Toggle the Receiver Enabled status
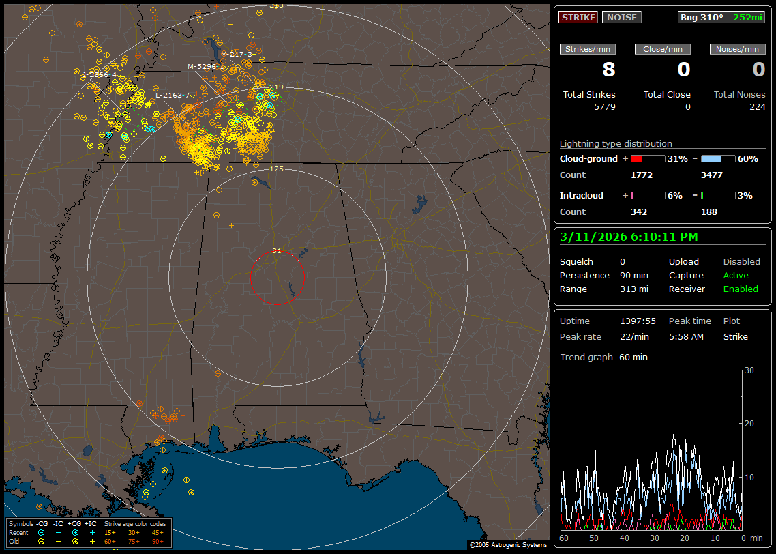This screenshot has width=776, height=554. [741, 289]
